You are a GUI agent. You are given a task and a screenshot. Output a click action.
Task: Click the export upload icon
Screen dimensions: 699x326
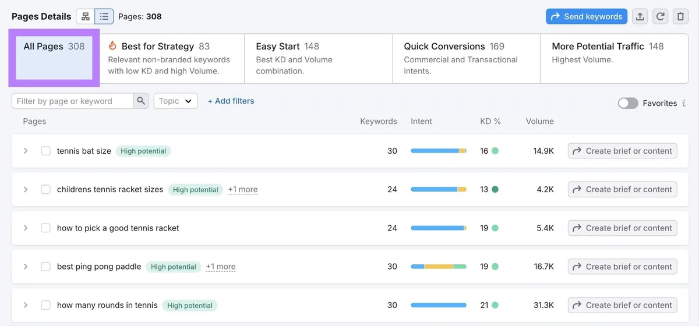pyautogui.click(x=640, y=16)
